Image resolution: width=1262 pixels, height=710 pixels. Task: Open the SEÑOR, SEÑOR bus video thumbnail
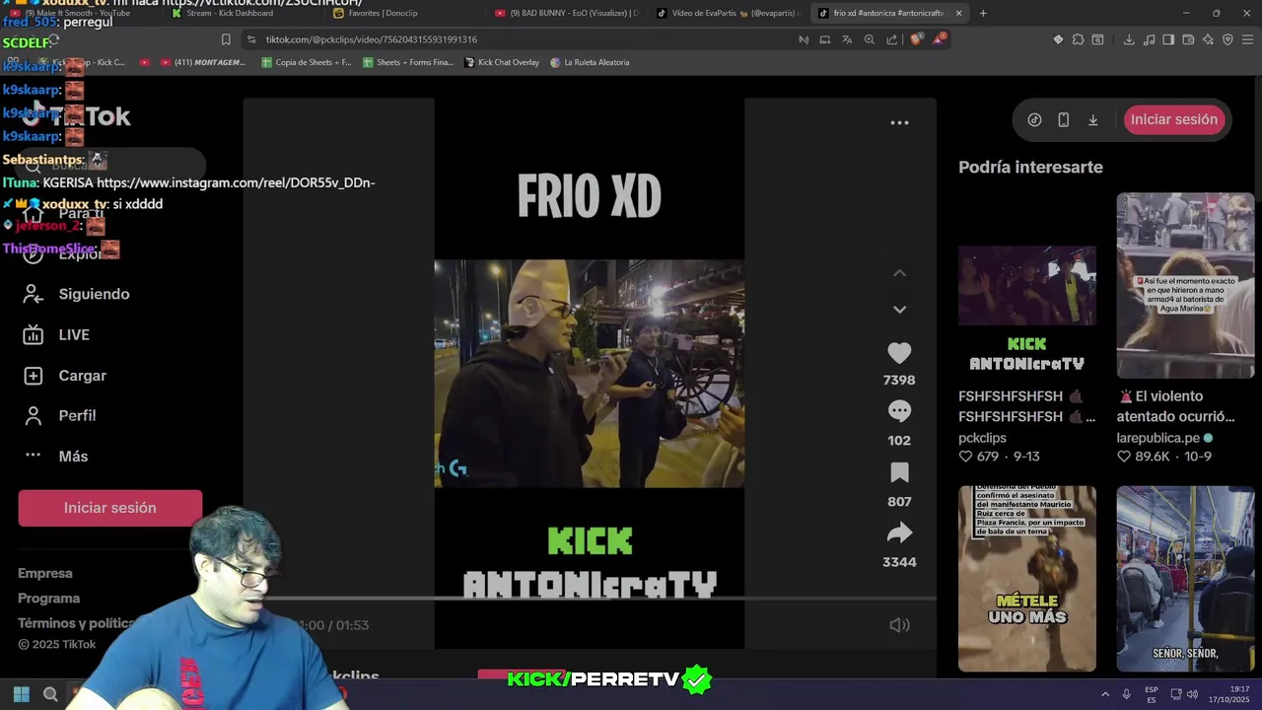click(x=1185, y=579)
